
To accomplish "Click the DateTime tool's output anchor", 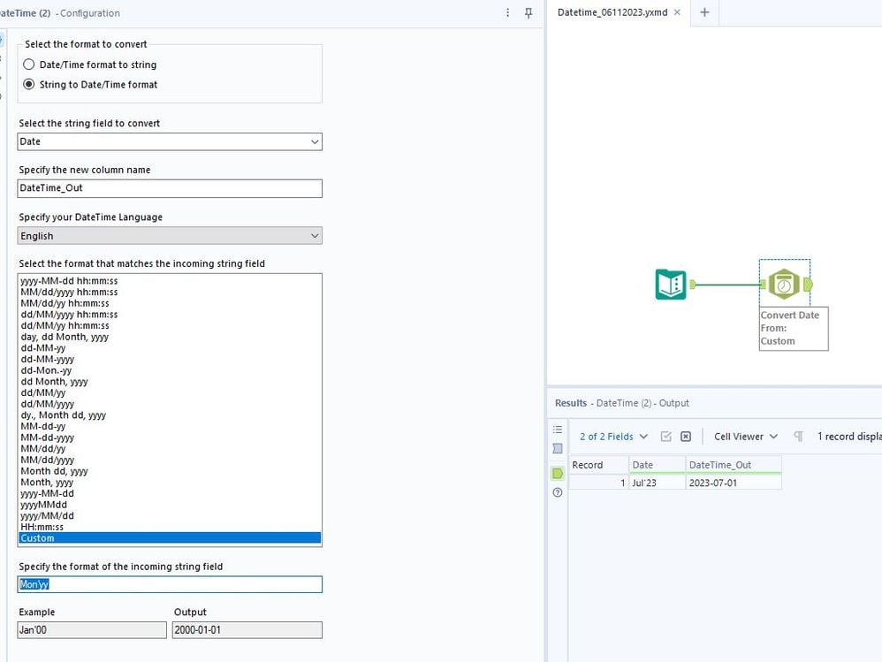I will [x=808, y=285].
